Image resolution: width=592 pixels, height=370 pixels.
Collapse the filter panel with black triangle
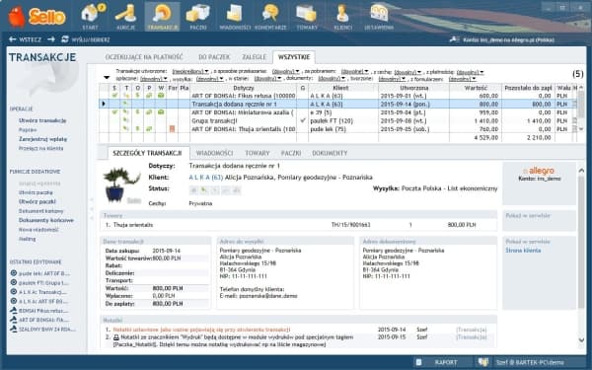pos(107,78)
